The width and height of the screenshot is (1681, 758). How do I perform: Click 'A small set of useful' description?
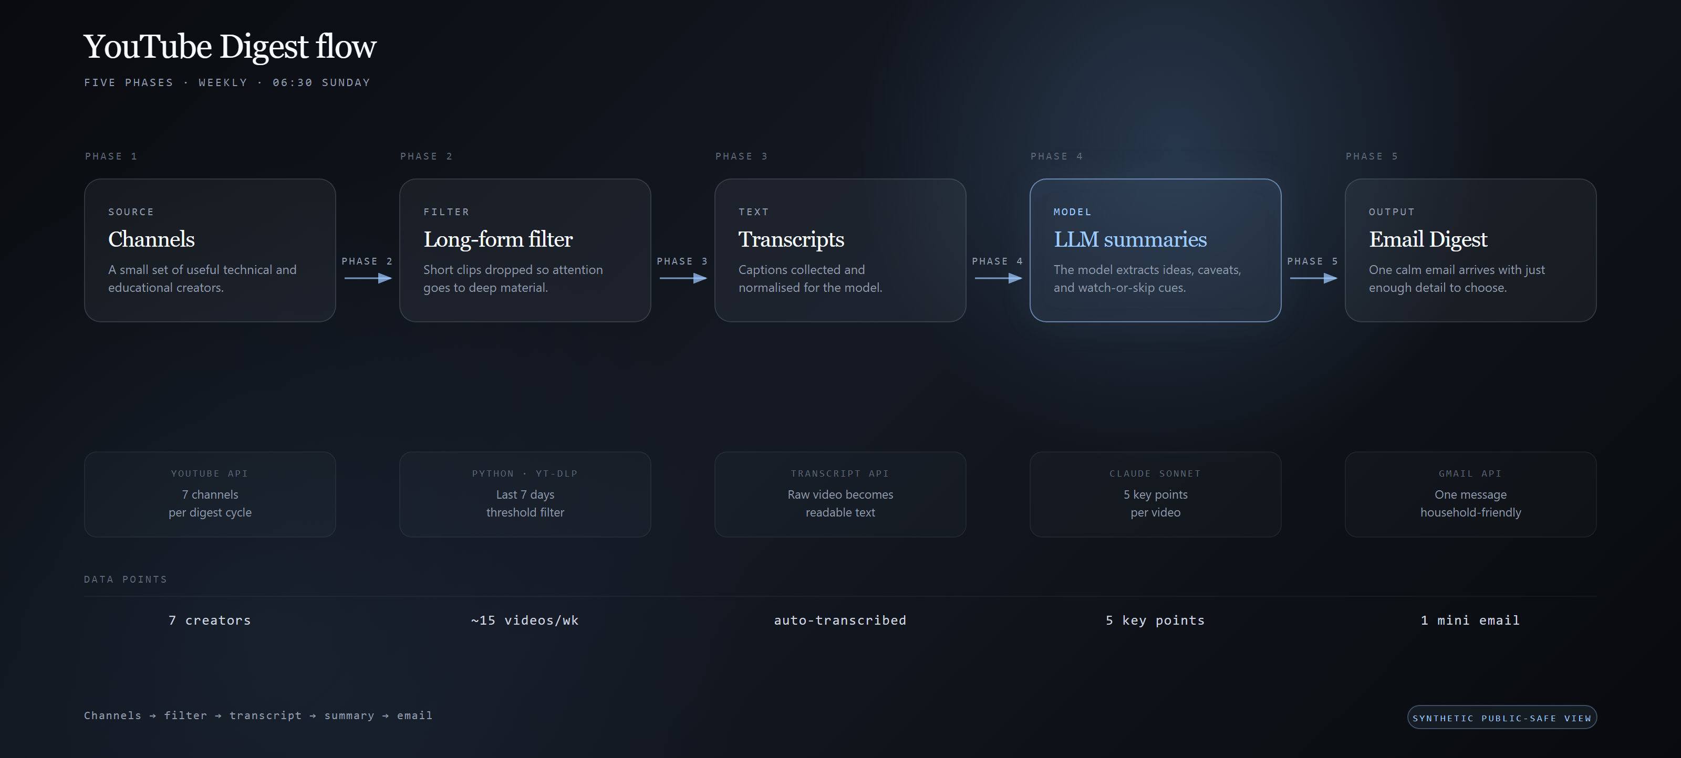(x=202, y=279)
